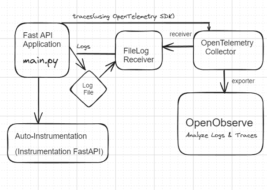Select the Logs arrow label
267x190 pixels.
(83, 46)
